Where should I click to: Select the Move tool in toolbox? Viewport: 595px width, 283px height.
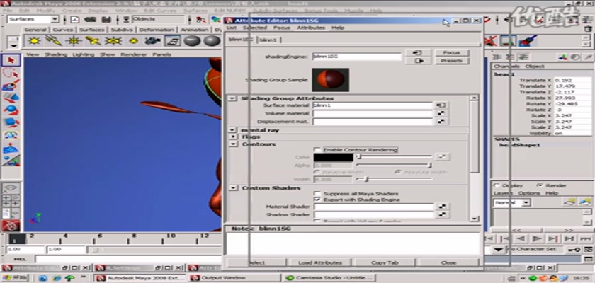(x=11, y=98)
